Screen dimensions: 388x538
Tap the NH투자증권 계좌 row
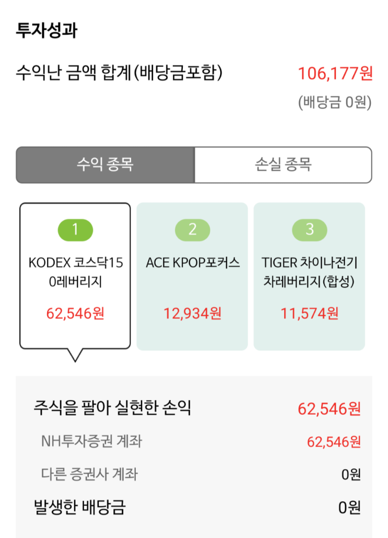[x=201, y=441]
